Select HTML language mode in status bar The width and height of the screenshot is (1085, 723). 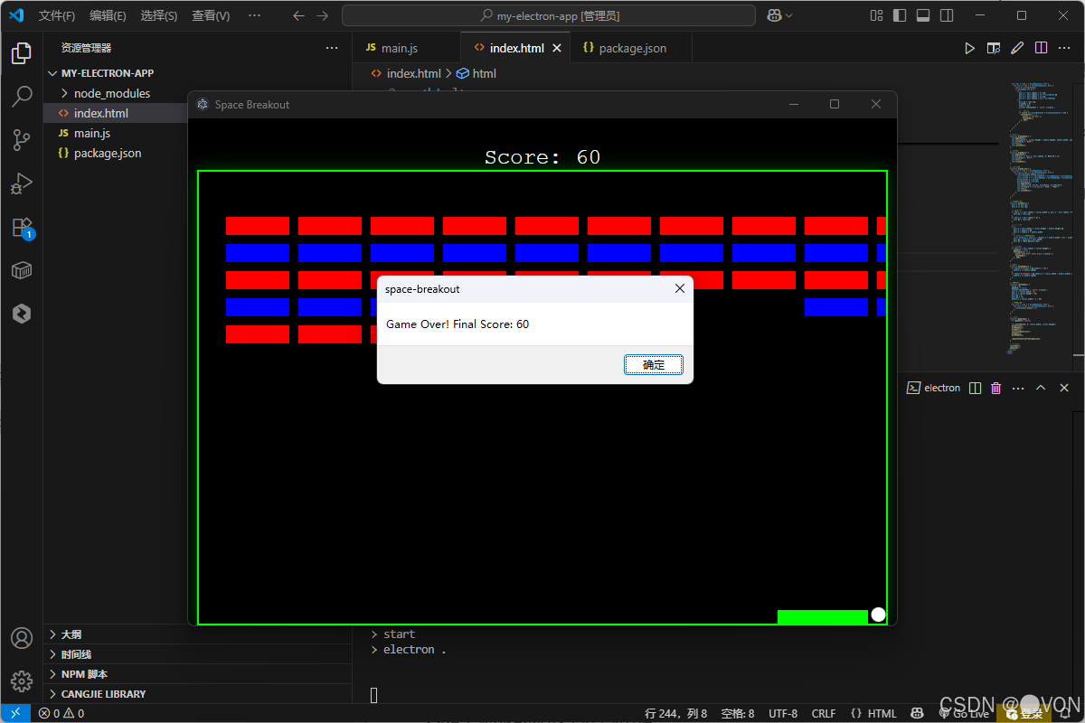coord(874,713)
